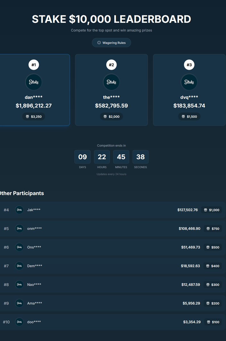Click the #7 rank label
Screen dimensions: 226x341
click(6, 266)
